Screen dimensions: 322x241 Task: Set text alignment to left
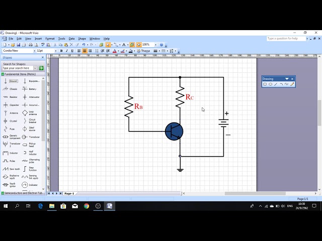coord(79,51)
